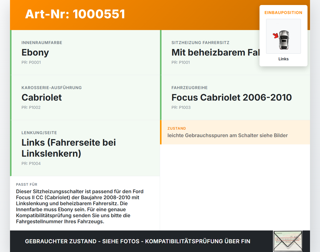Click the PR: P0001 code
The image size is (320, 252).
pos(31,62)
